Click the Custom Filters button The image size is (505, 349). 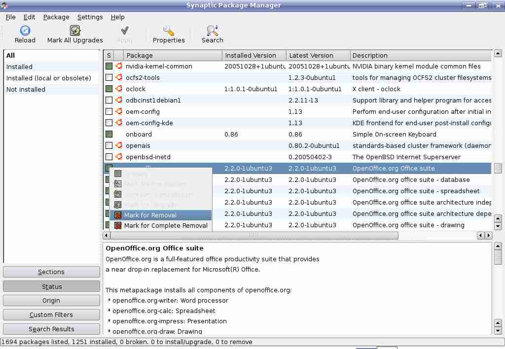(51, 314)
